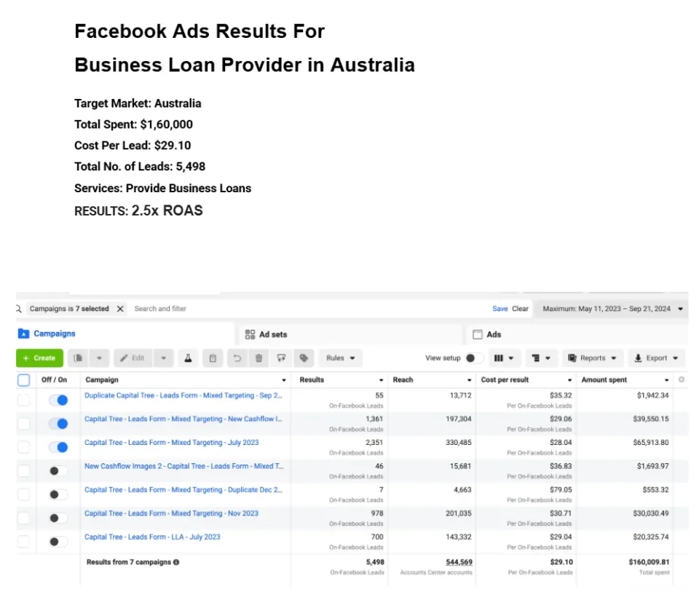The image size is (699, 600).
Task: Open Capital Tree LLA July 2023 link
Action: coord(152,537)
